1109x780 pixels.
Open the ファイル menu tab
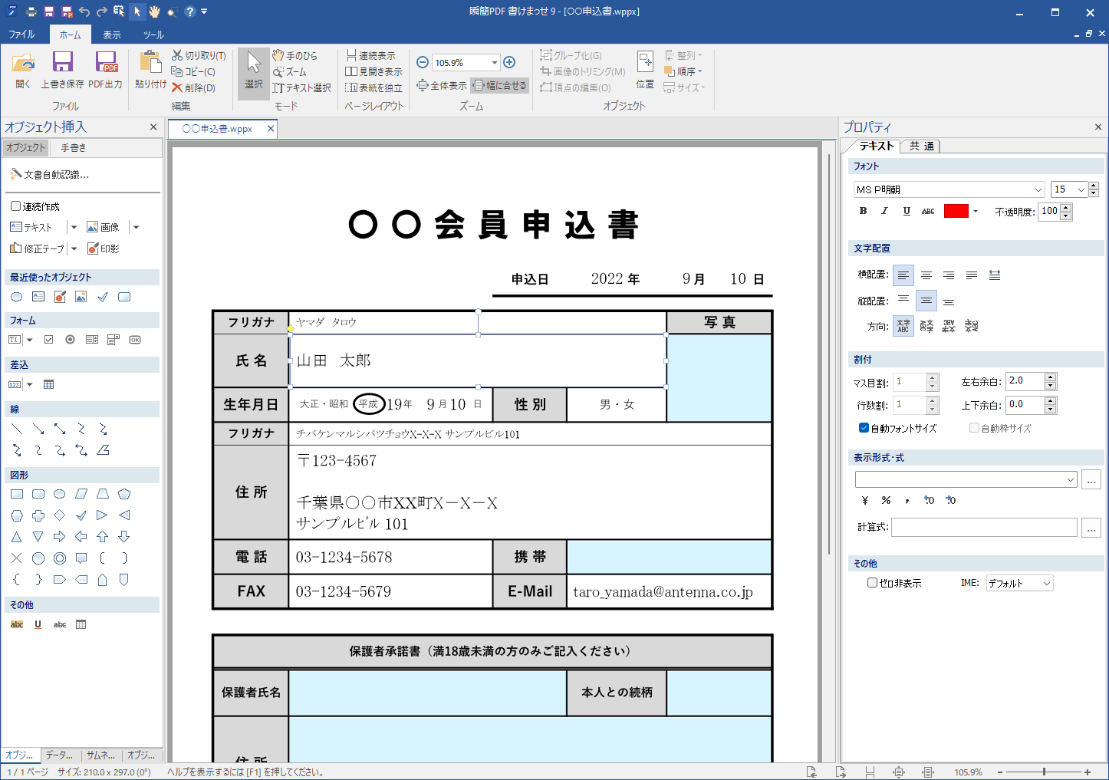(21, 35)
